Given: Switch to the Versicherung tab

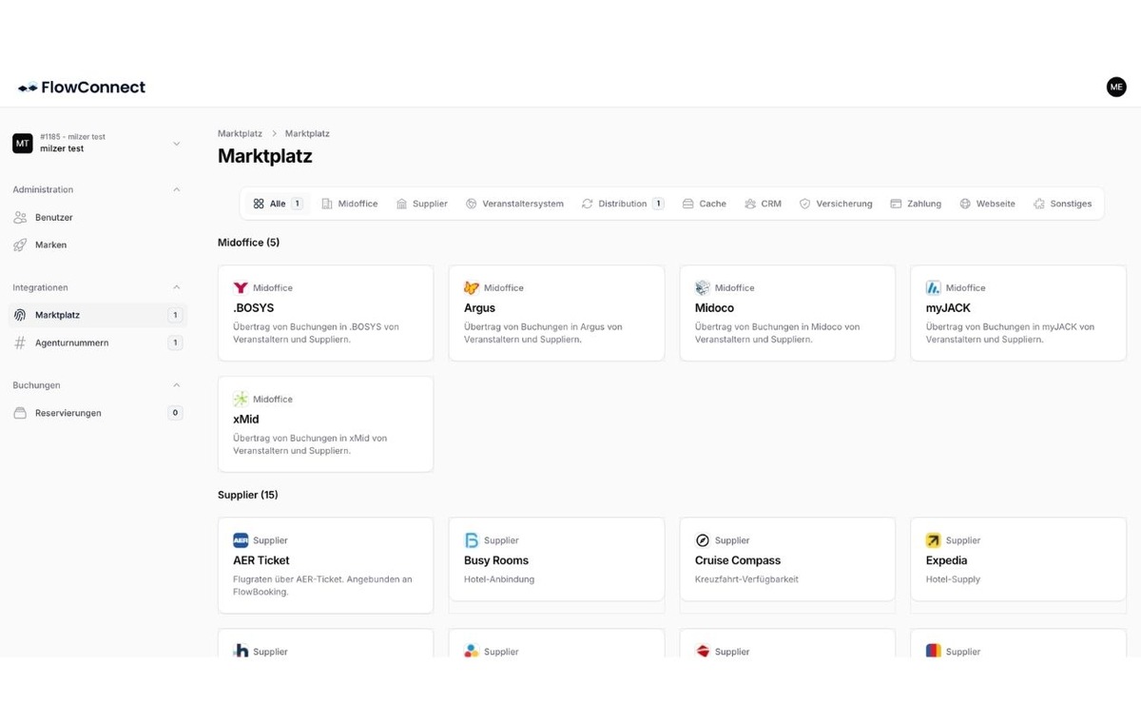Looking at the screenshot, I should click(835, 204).
